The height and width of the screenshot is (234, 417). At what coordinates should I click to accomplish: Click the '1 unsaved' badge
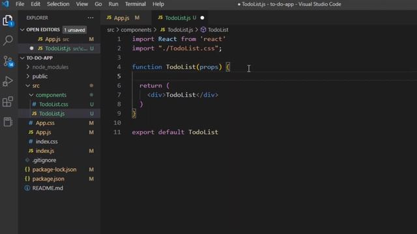pyautogui.click(x=74, y=30)
